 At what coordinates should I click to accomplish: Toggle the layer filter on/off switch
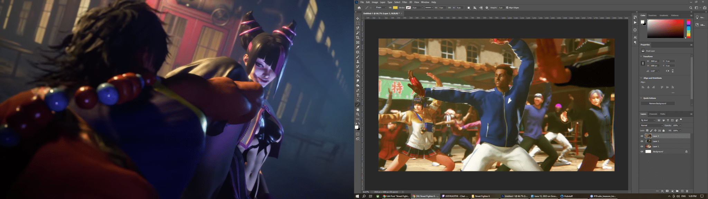point(681,120)
